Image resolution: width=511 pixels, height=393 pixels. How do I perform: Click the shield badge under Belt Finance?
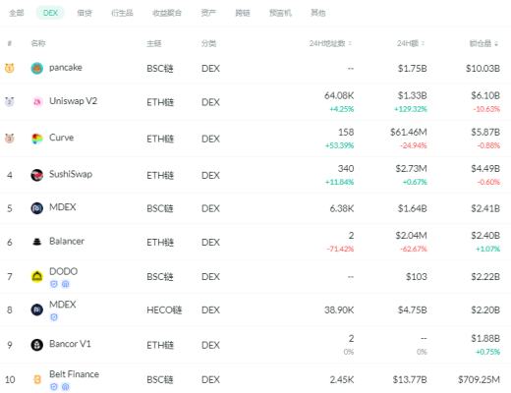(54, 387)
